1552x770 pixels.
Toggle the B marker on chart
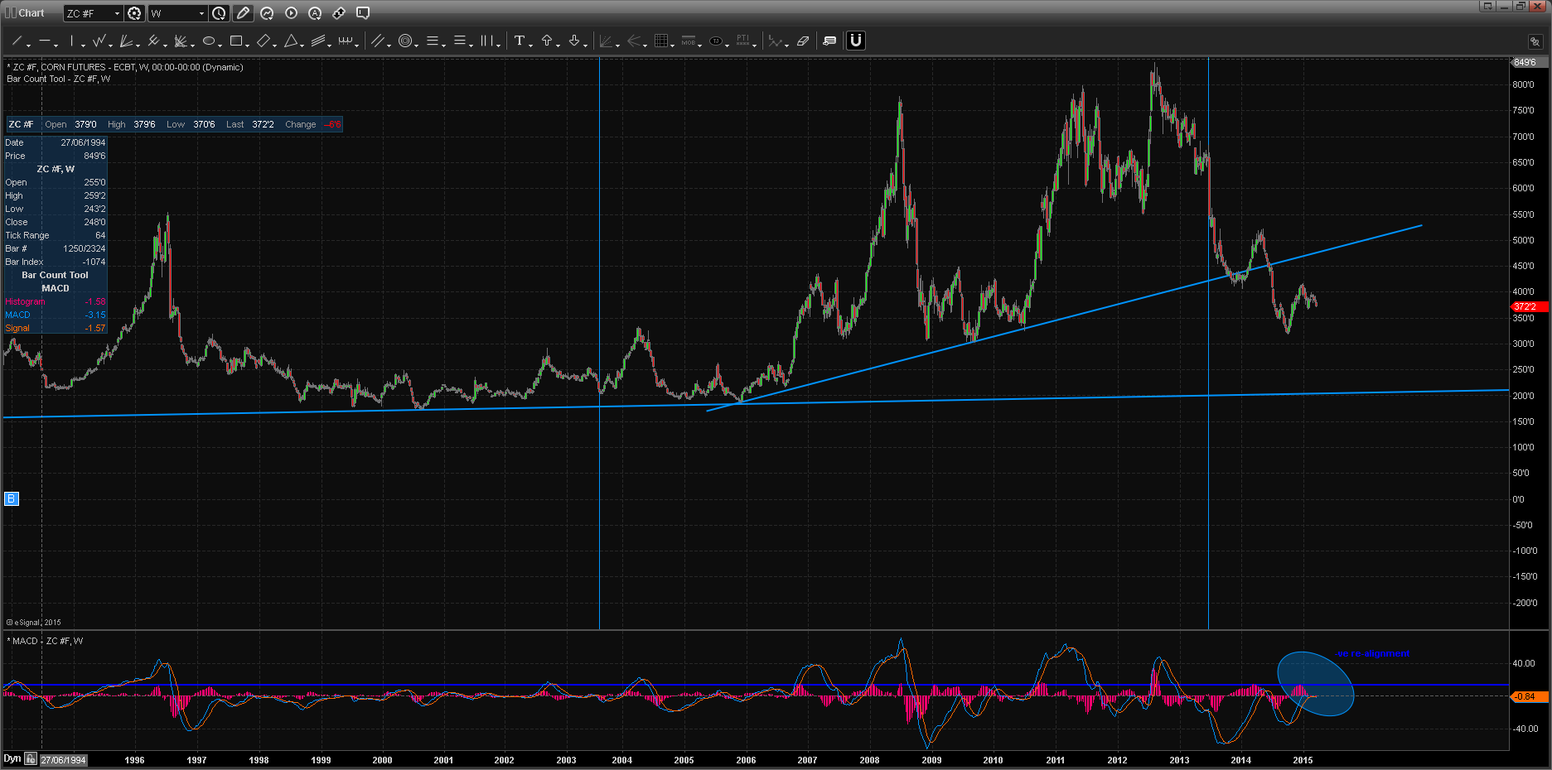[12, 498]
